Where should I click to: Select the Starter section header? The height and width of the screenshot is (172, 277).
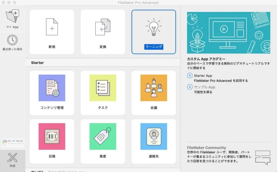[37, 62]
